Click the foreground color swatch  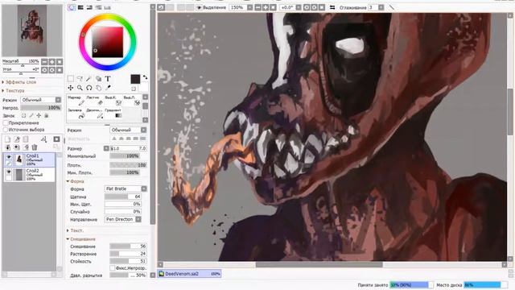click(x=135, y=79)
